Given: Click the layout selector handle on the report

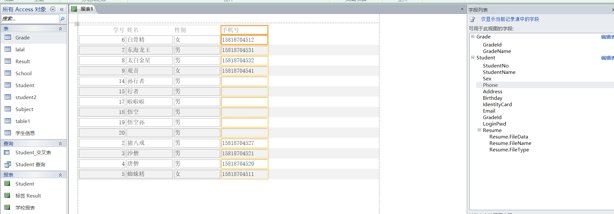Looking at the screenshot, I should coord(77,24).
